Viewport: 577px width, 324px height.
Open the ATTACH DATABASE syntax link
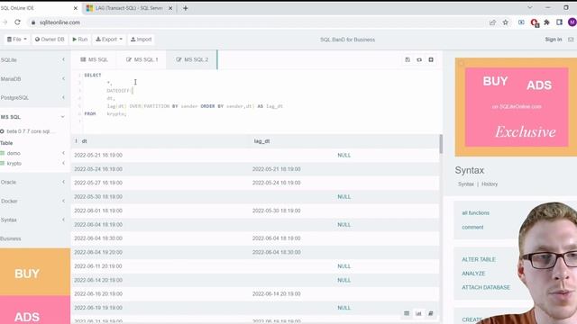[486, 287]
